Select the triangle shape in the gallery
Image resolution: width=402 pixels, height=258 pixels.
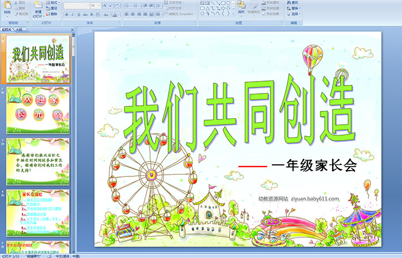tap(208, 9)
